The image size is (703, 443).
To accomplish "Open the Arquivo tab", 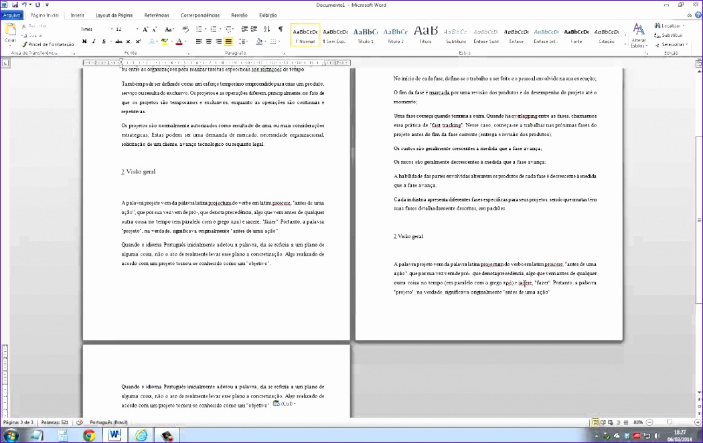I will point(11,15).
